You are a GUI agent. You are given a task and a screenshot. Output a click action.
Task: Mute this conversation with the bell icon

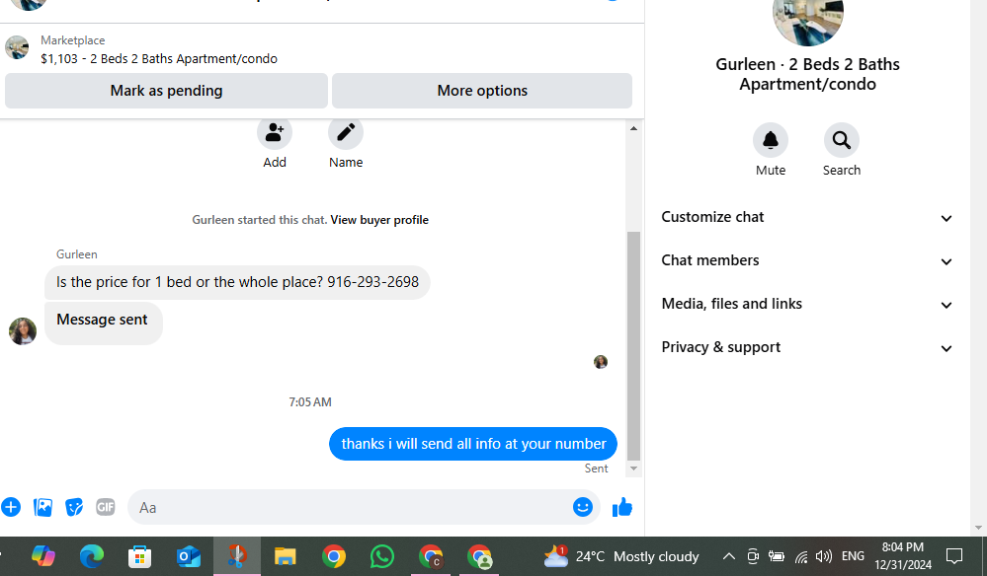point(771,140)
